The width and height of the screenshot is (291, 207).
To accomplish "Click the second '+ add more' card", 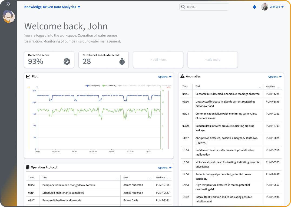I will pos(213,60).
